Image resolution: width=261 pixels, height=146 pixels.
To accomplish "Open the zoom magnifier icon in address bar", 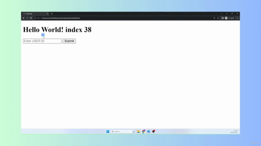I will pyautogui.click(x=214, y=18).
